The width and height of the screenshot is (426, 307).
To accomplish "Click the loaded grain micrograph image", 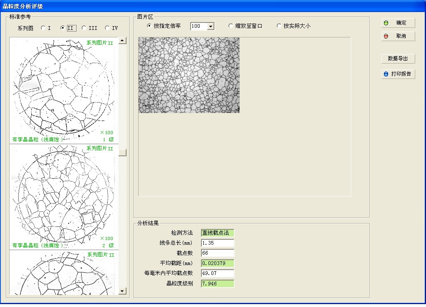I will pos(189,75).
